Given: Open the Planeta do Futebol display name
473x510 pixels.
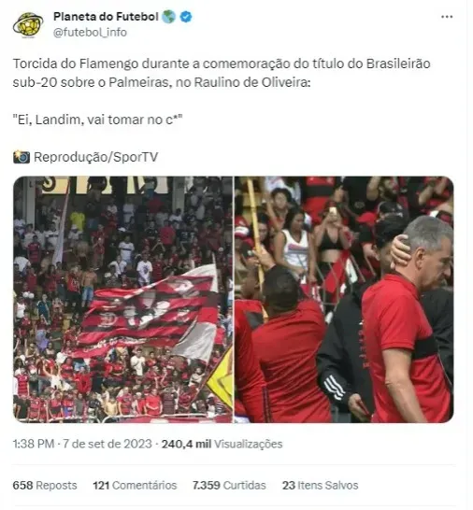Looking at the screenshot, I should pos(106,16).
